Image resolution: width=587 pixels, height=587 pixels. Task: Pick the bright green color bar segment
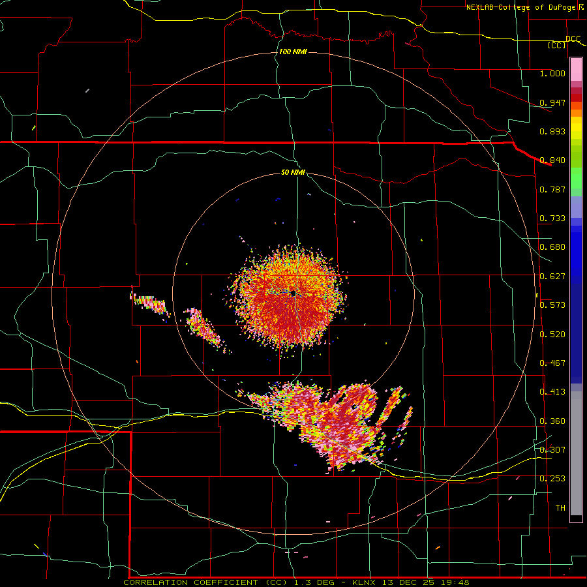coord(576,178)
